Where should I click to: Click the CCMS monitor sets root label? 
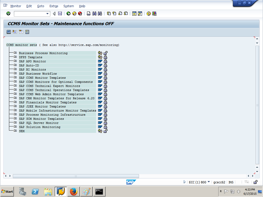click(x=22, y=45)
